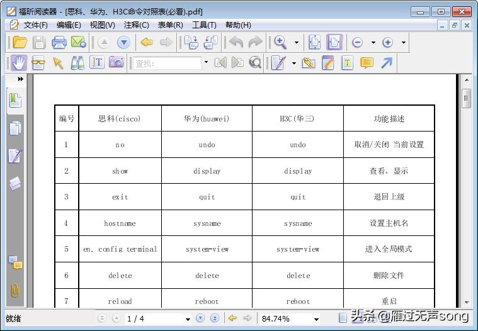Open the 表单(R) menu
Image resolution: width=478 pixels, height=331 pixels.
pyautogui.click(x=170, y=25)
